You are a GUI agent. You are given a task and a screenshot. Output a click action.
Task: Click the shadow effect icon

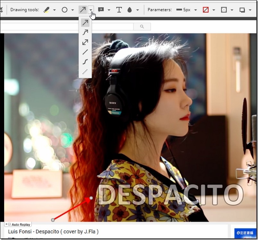242,10
